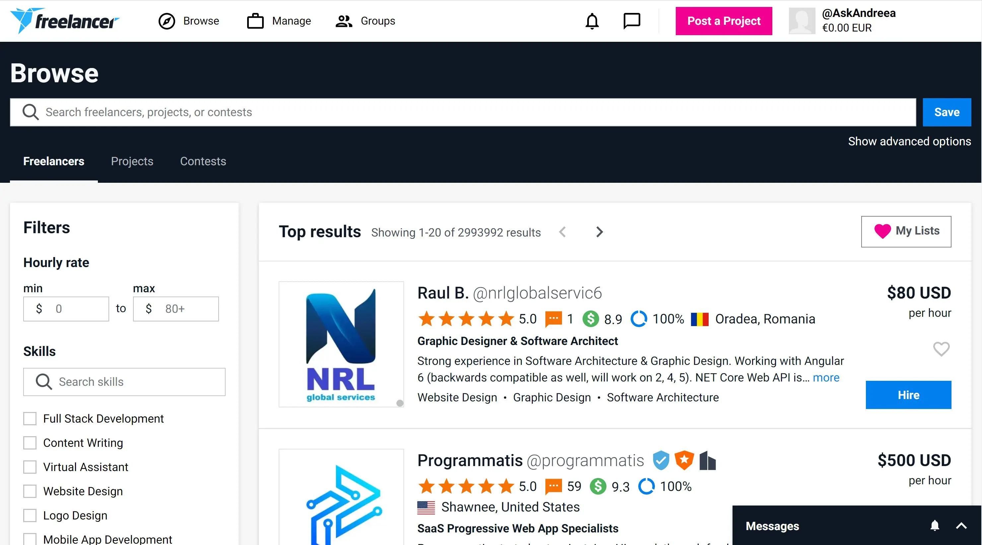Go to the previous results page arrow
This screenshot has height=545, width=982.
point(562,232)
